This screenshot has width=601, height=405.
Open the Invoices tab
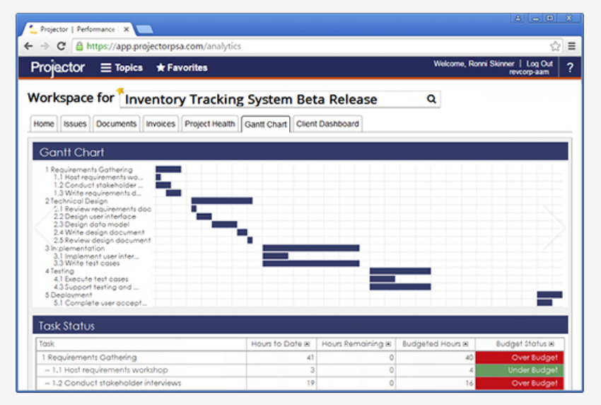tap(161, 124)
